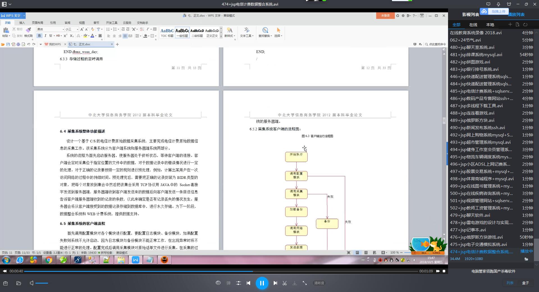The height and width of the screenshot is (292, 539).
Task: Toggle Bold formatting in WPS
Action: 39,36
